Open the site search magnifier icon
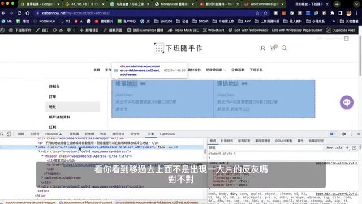 point(284,48)
